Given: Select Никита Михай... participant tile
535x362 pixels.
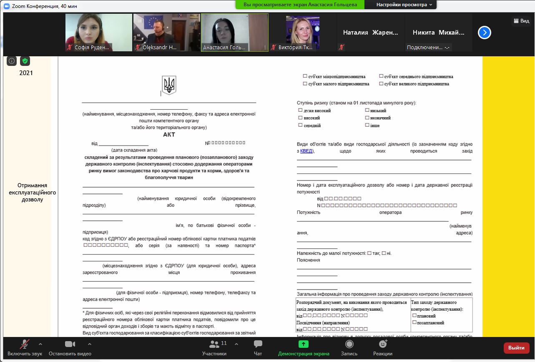Looking at the screenshot, I should pos(439,33).
